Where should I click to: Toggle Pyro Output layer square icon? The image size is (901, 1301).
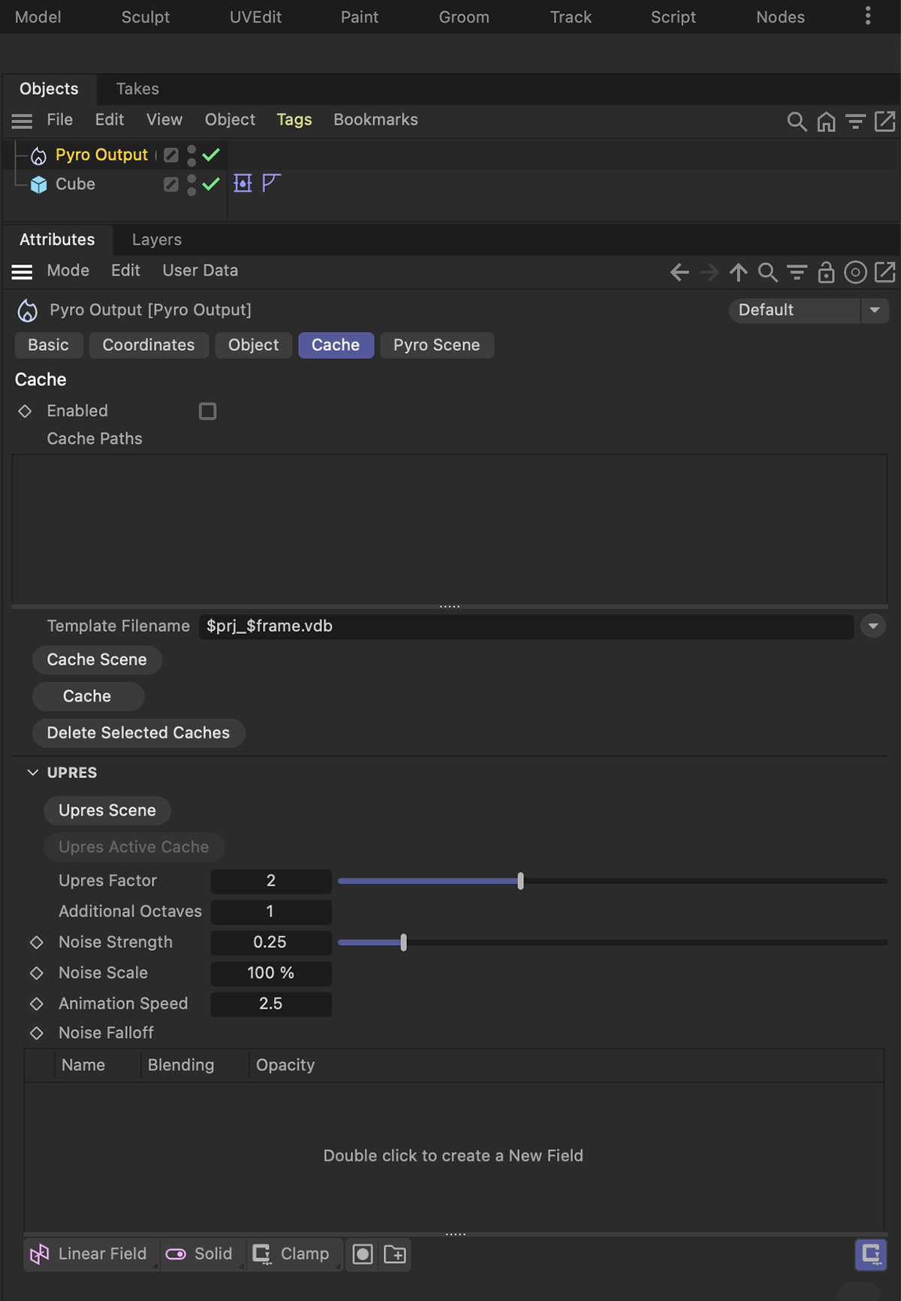tap(171, 155)
